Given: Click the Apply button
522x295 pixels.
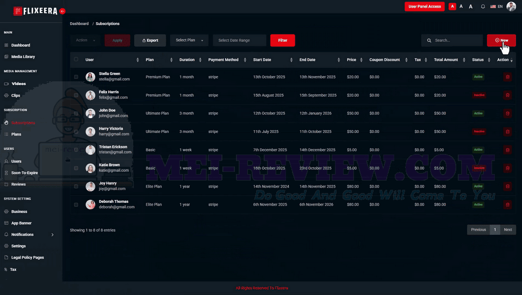Looking at the screenshot, I should (117, 40).
